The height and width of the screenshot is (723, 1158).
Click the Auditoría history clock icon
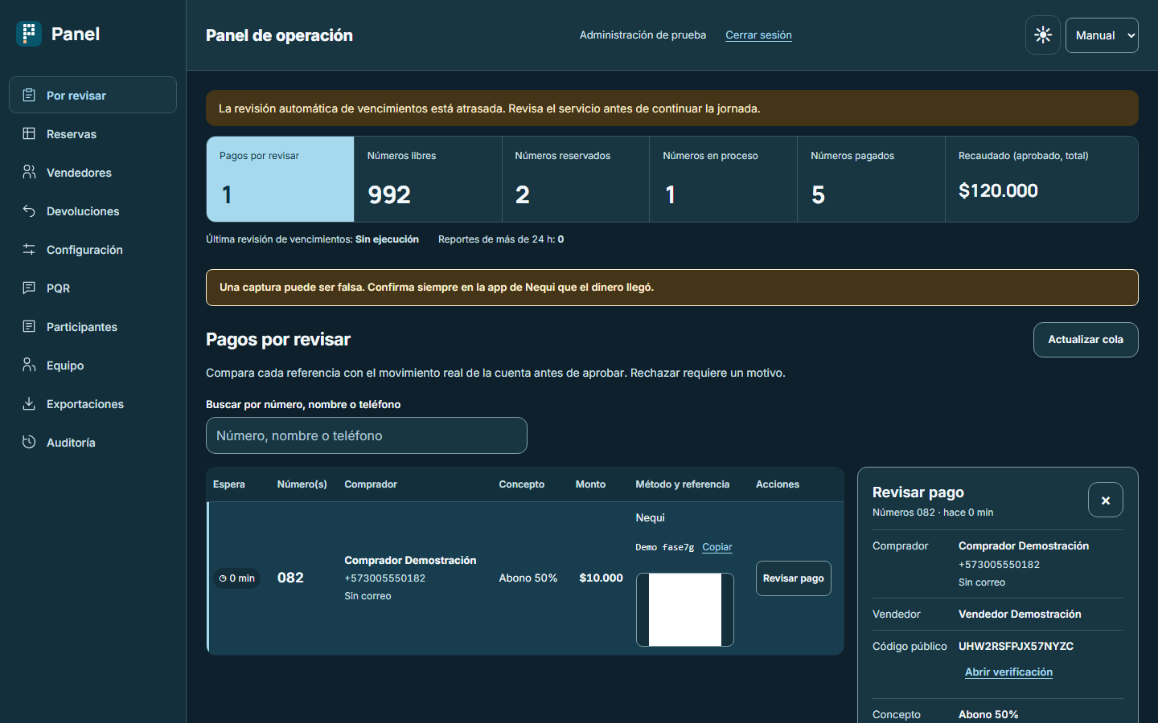[29, 442]
